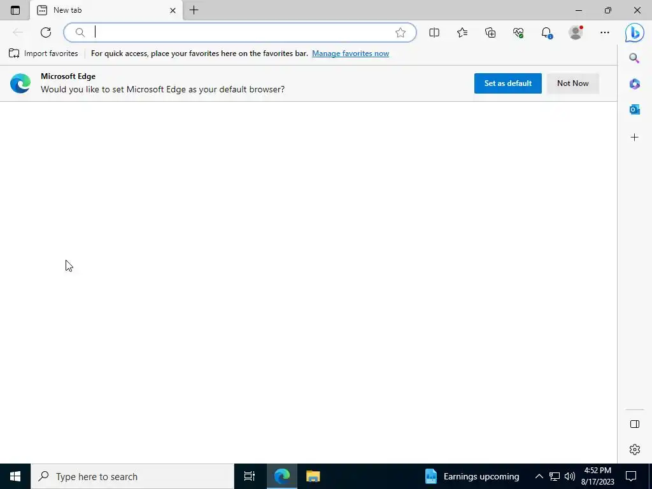
Task: Open the Bing chat sidebar button
Action: tap(635, 32)
